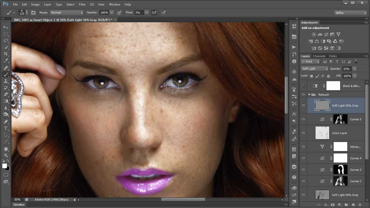The width and height of the screenshot is (370, 208).
Task: Open the Soft Light blend mode dropdown
Action: [x=314, y=69]
